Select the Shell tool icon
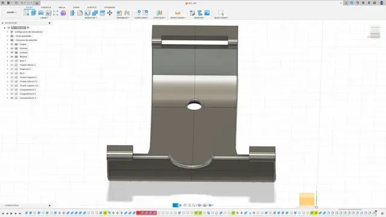This screenshot has height=217, width=386. coord(87,13)
